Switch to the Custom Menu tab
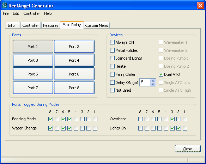206x164 pixels. [x=97, y=25]
